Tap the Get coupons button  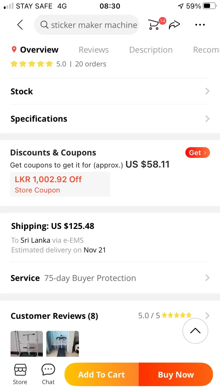click(x=197, y=153)
